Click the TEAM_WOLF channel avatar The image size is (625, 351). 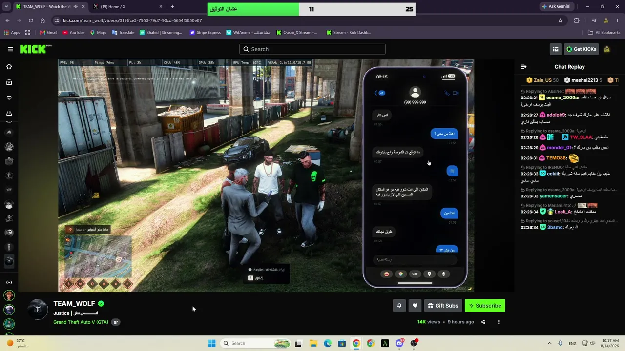coord(38,310)
